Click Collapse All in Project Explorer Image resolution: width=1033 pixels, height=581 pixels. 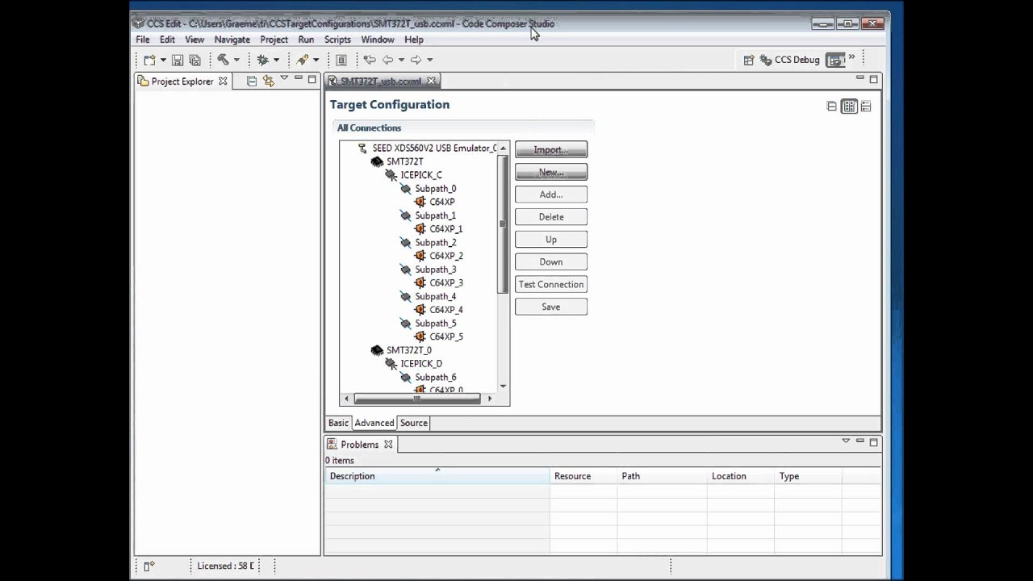pos(252,81)
